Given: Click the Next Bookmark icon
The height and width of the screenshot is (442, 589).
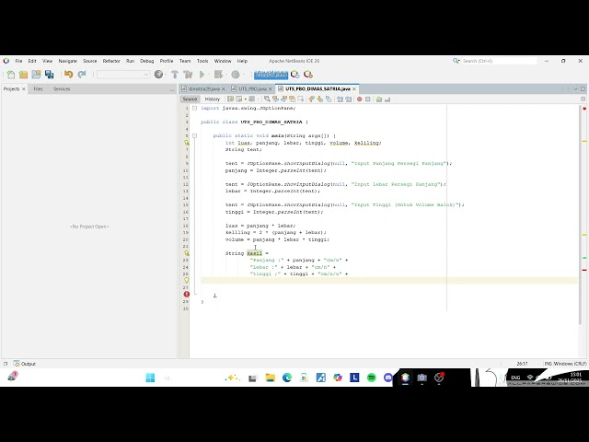Looking at the screenshot, I should click(320, 99).
